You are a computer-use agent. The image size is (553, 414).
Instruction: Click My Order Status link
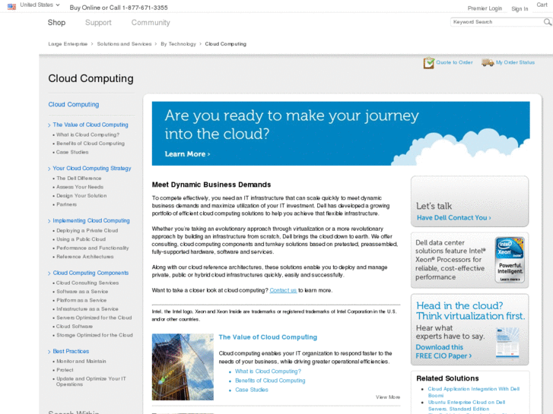coord(515,62)
